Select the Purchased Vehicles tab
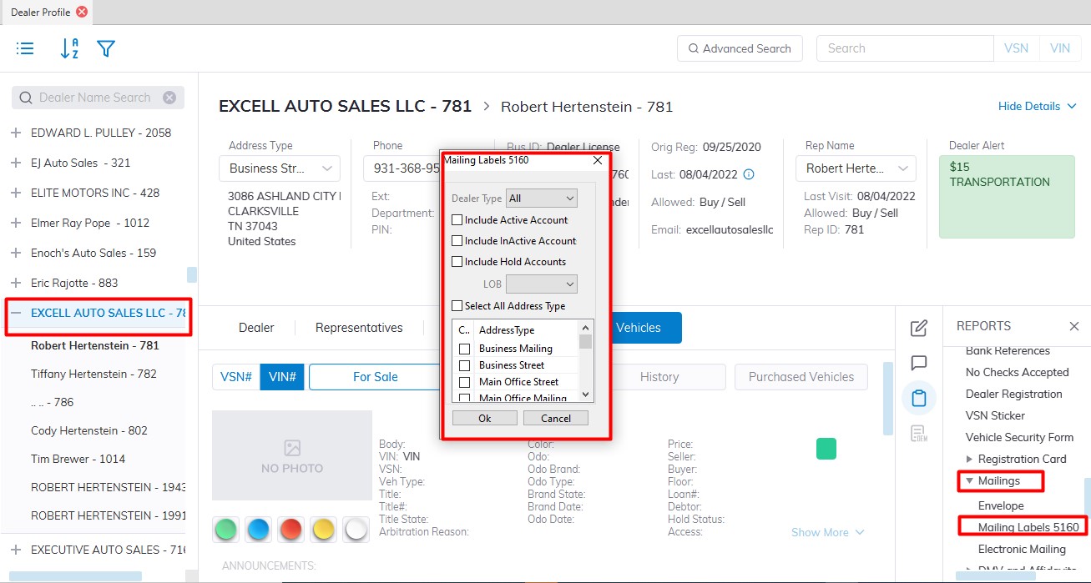Image resolution: width=1091 pixels, height=583 pixels. coord(801,377)
